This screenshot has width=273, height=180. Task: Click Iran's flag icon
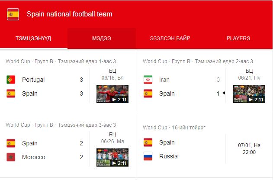click(148, 80)
